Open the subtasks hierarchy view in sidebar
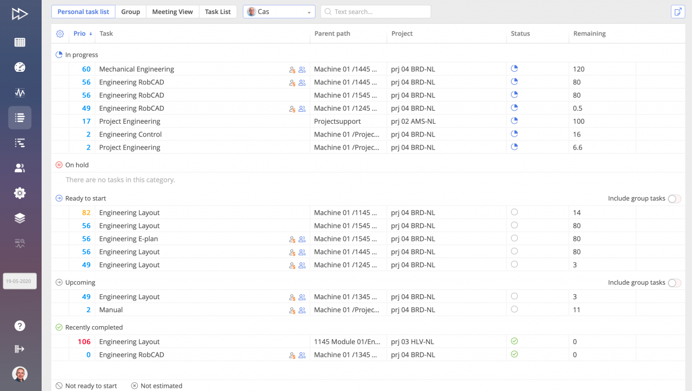This screenshot has height=391, width=692. point(19,143)
